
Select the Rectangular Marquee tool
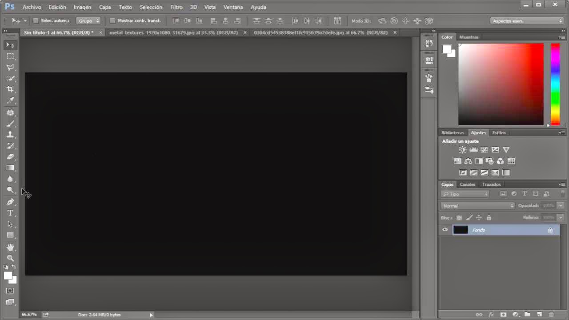[10, 56]
